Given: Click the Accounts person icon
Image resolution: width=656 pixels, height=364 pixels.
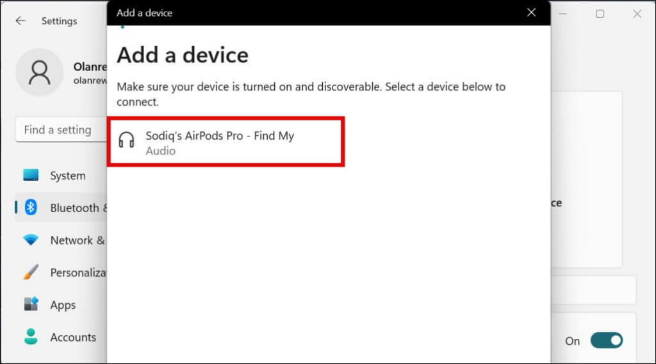Looking at the screenshot, I should click(x=31, y=337).
